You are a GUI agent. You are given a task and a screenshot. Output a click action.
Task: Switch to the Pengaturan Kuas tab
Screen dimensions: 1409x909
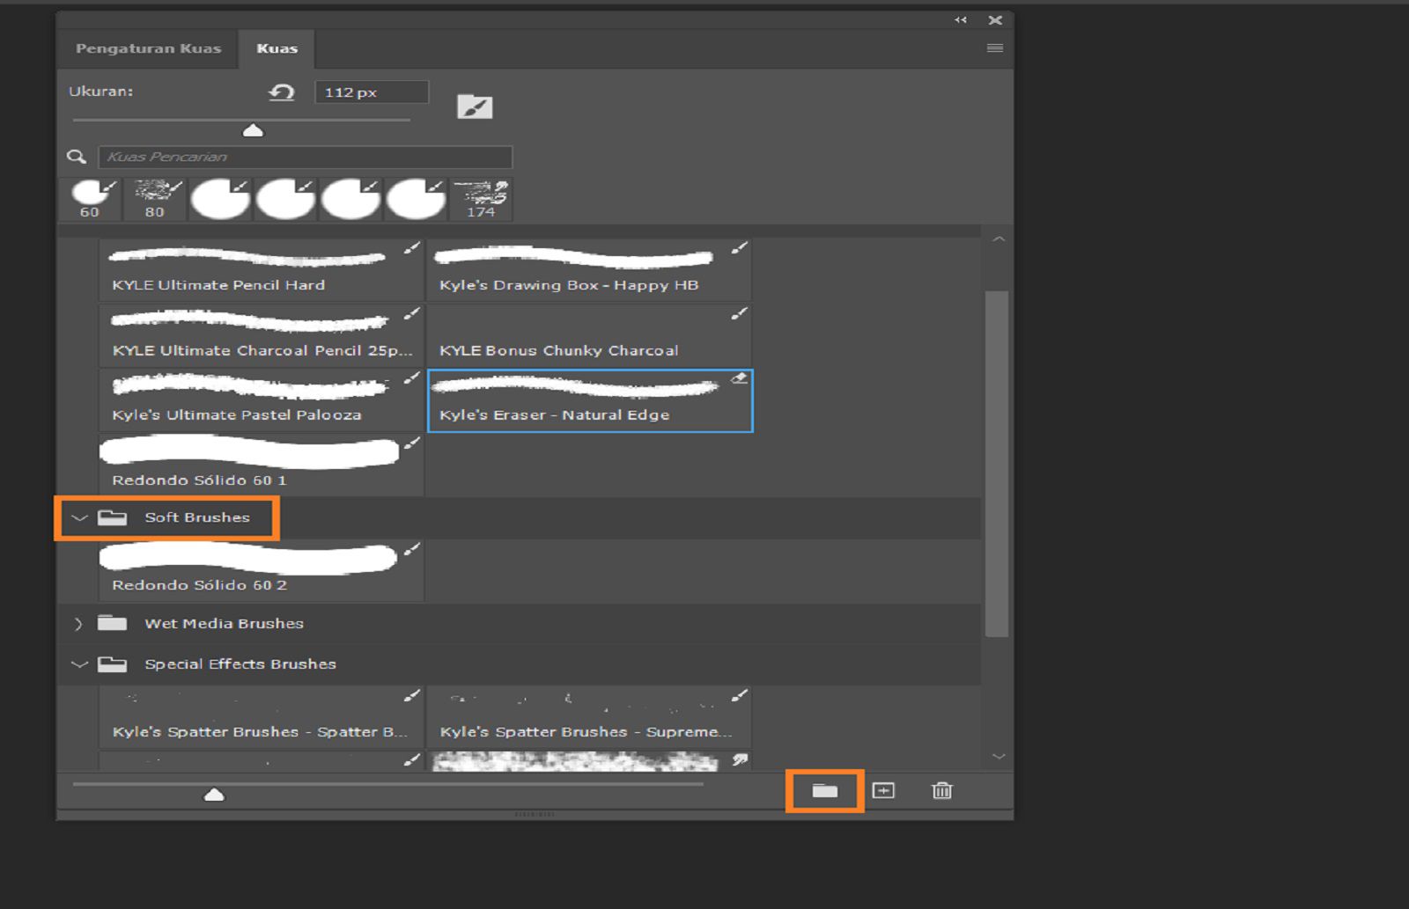pyautogui.click(x=150, y=48)
